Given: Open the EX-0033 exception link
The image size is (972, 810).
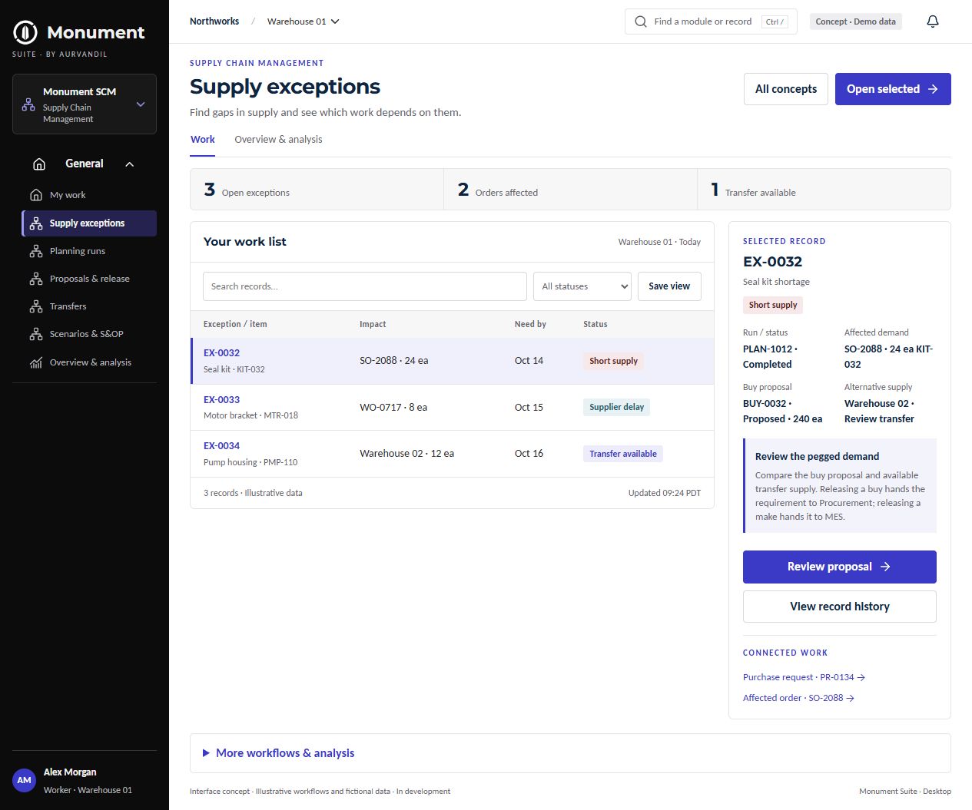Looking at the screenshot, I should [x=221, y=400].
